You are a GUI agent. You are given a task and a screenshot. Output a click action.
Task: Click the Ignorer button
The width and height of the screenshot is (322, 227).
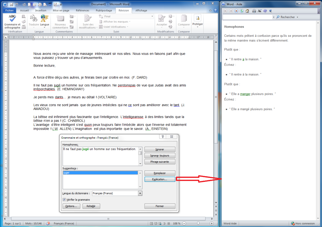pos(160,149)
